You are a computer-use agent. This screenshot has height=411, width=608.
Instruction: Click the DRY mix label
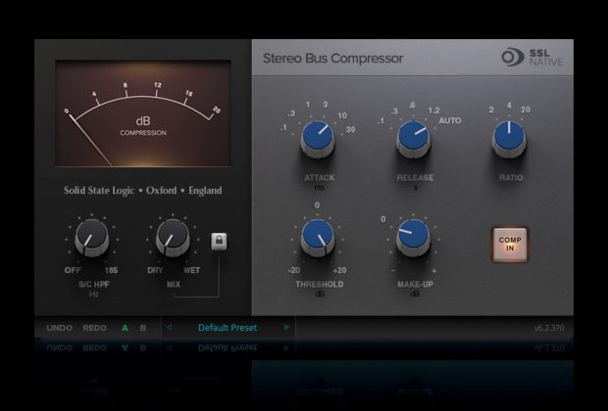(x=155, y=270)
